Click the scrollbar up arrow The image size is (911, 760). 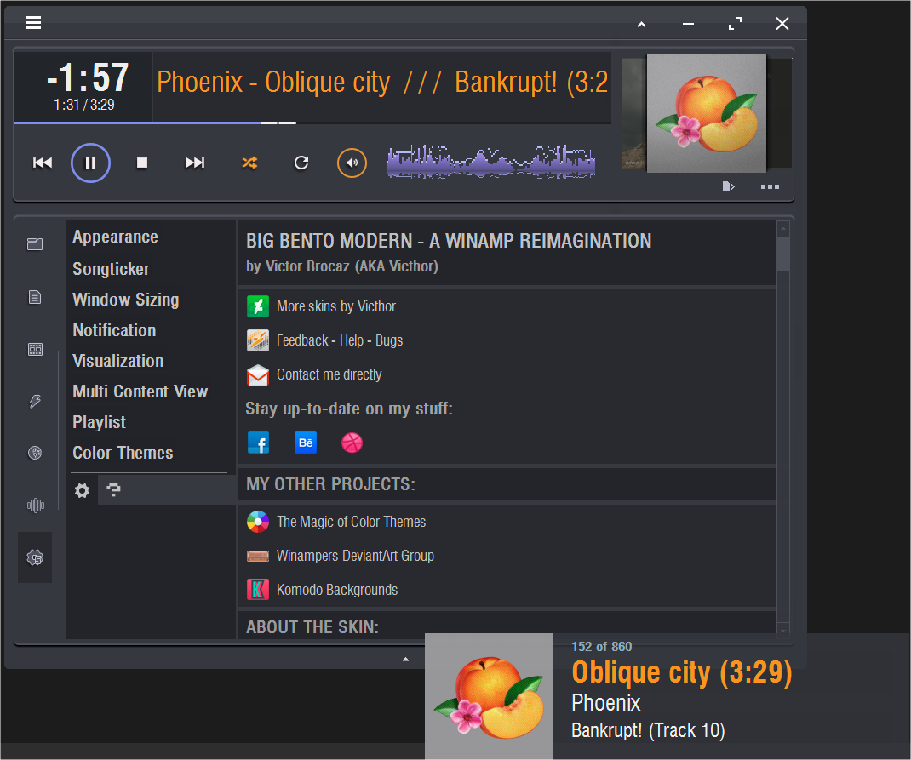click(x=783, y=229)
